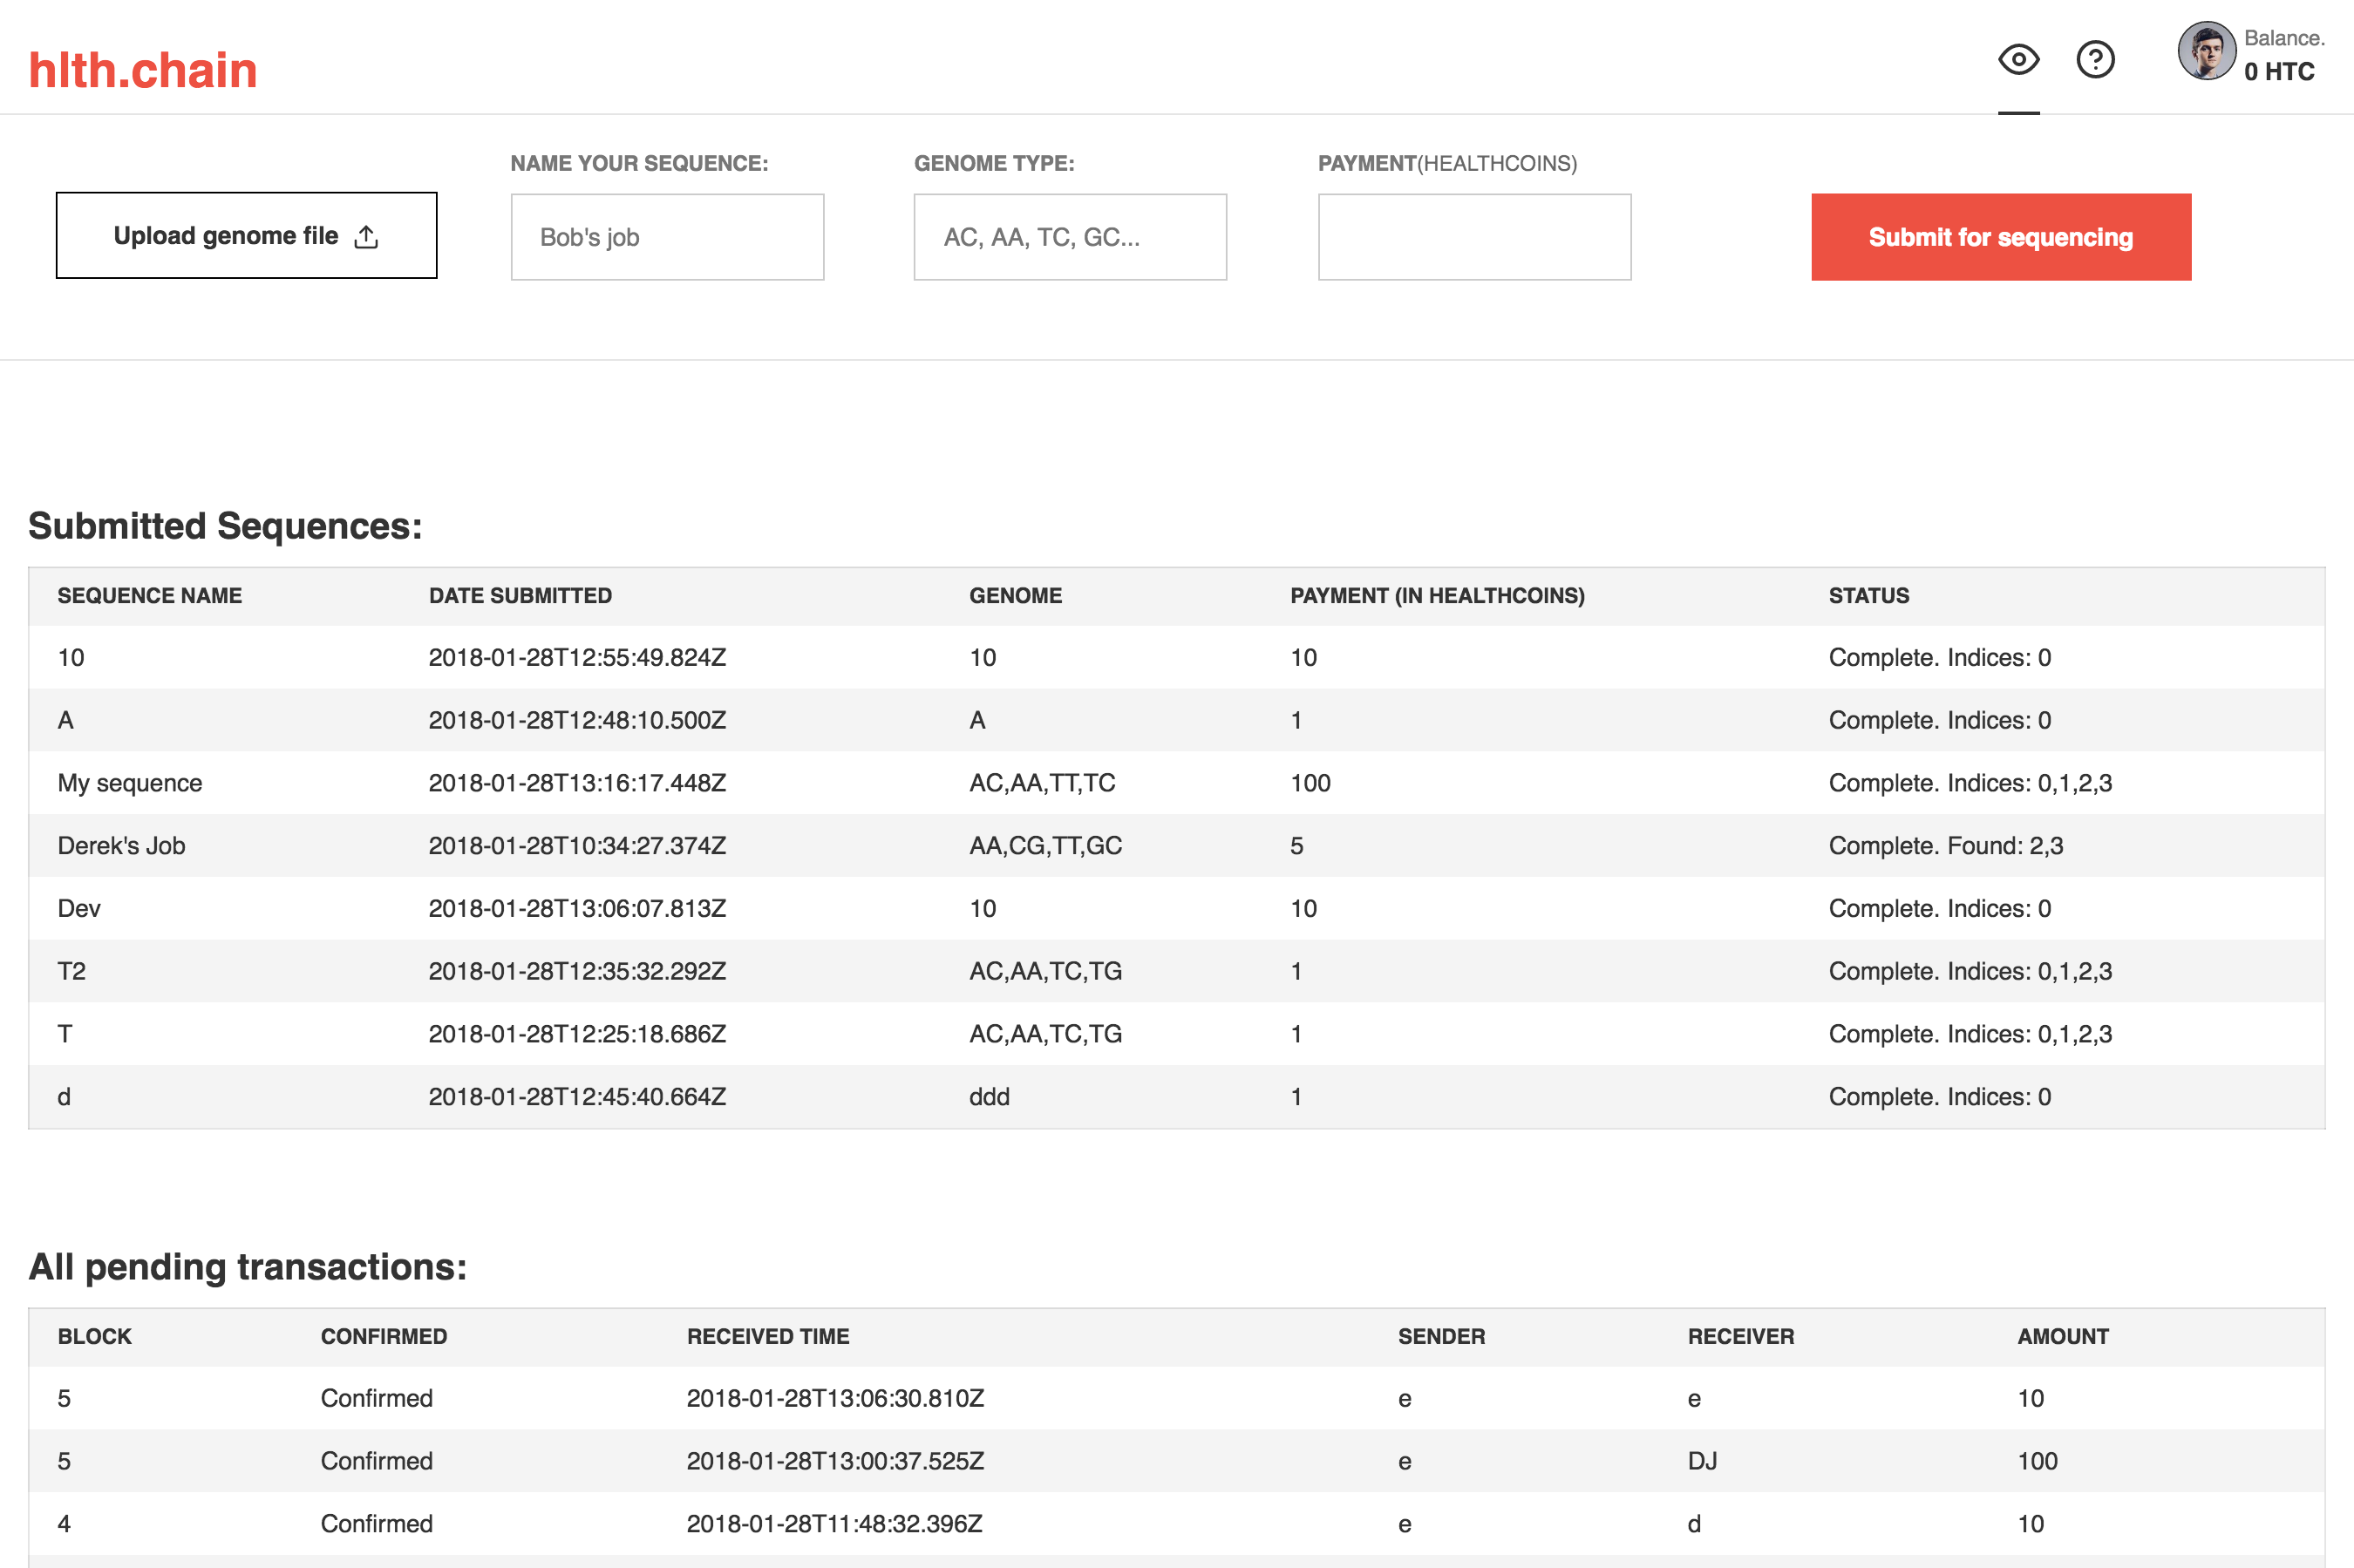Screen dimensions: 2354x1568
Task: Click the Date Submitted column header
Action: (520, 596)
